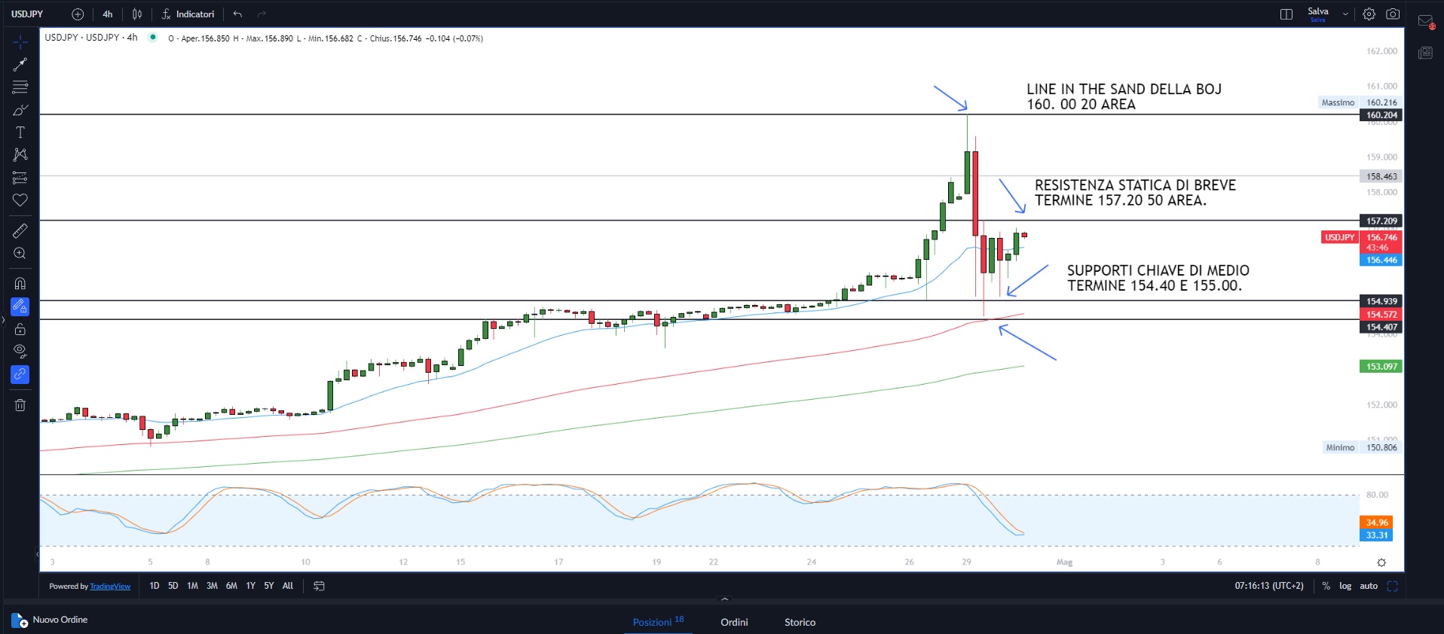
Task: Delete drawings with the trash icon
Action: pos(20,405)
